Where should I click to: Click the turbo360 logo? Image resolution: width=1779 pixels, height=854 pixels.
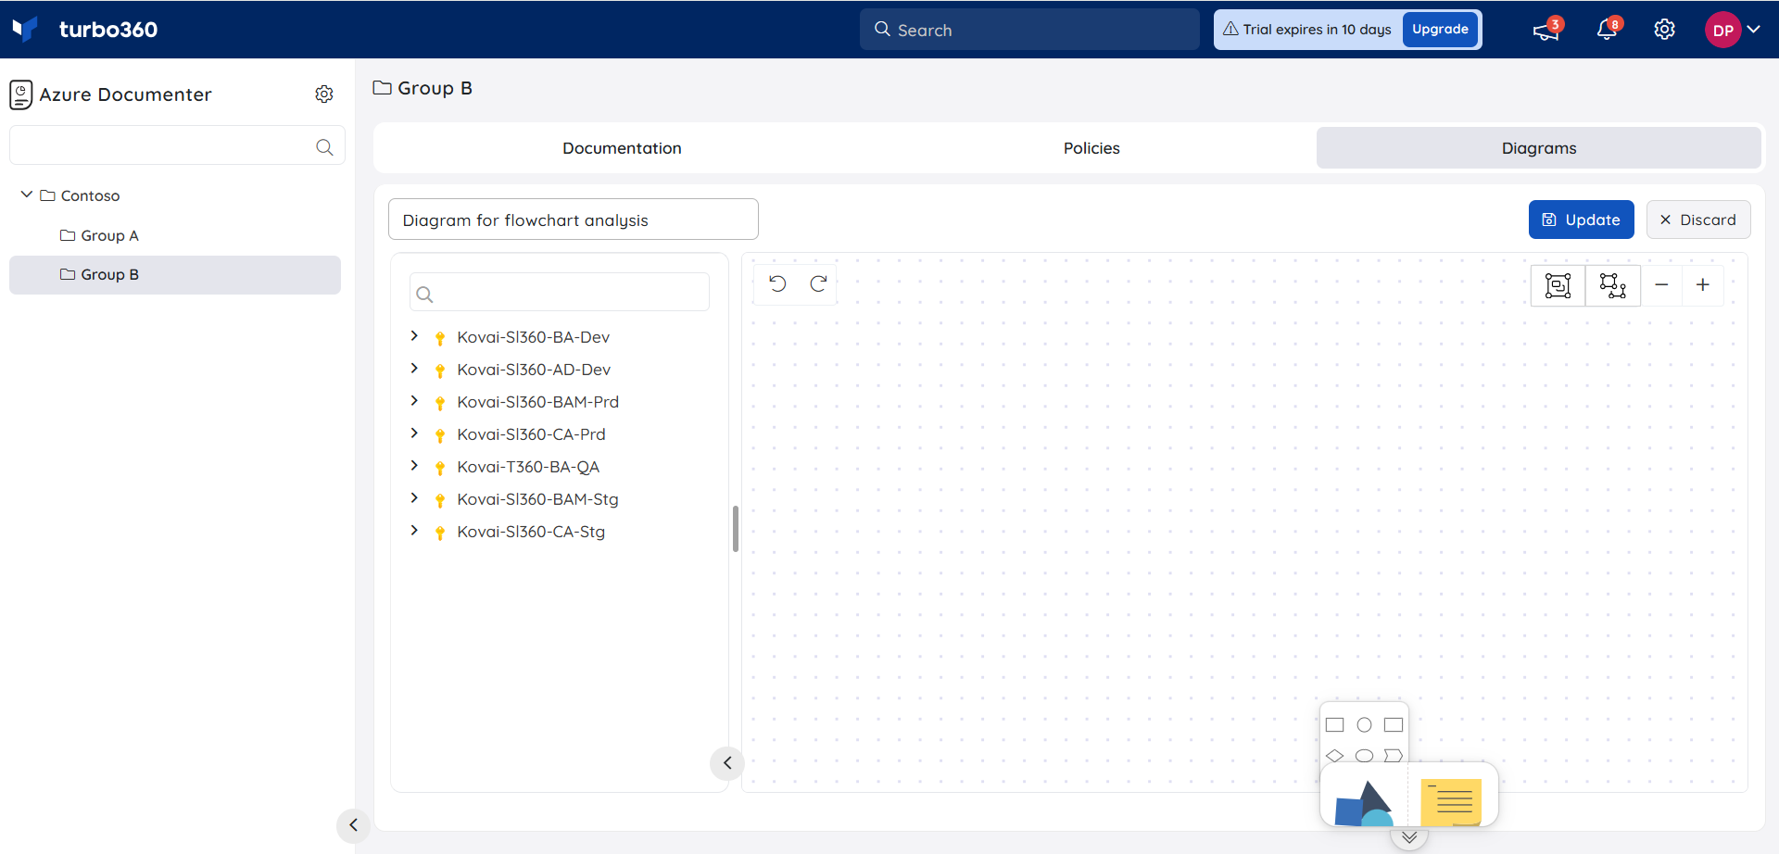pyautogui.click(x=85, y=30)
